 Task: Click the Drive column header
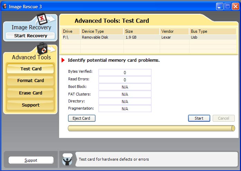(x=71, y=31)
